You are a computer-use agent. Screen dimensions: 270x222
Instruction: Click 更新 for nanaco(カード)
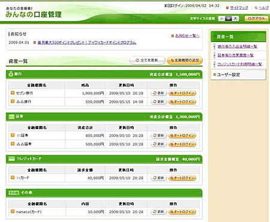click(x=158, y=212)
